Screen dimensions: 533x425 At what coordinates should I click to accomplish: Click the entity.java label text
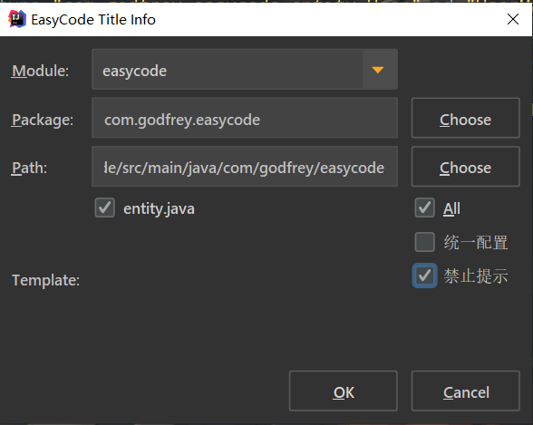159,208
